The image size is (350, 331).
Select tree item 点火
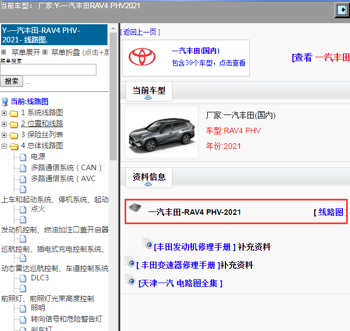pos(38,209)
